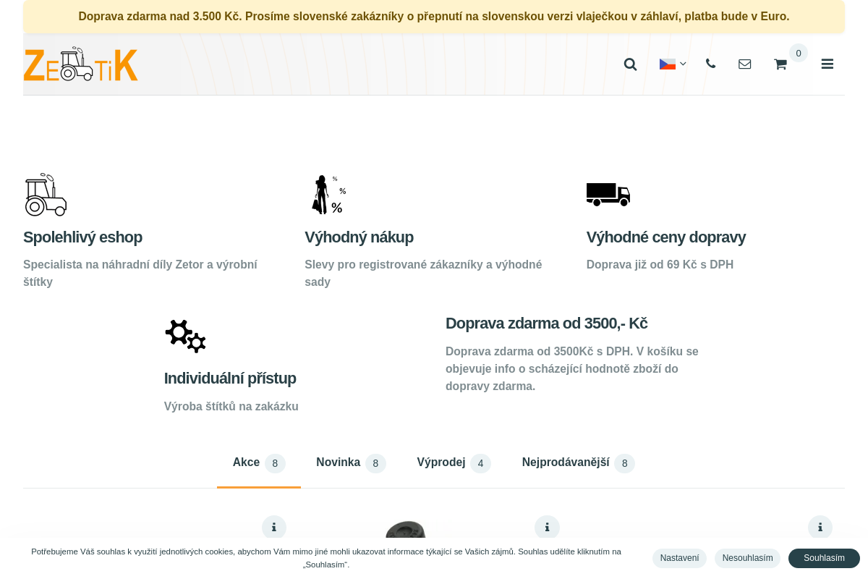Open the hamburger menu
The height and width of the screenshot is (579, 868).
point(827,64)
